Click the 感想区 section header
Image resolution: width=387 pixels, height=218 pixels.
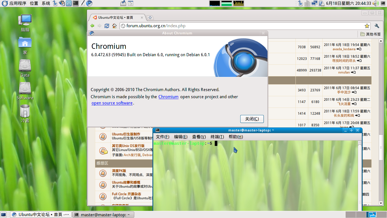102,163
